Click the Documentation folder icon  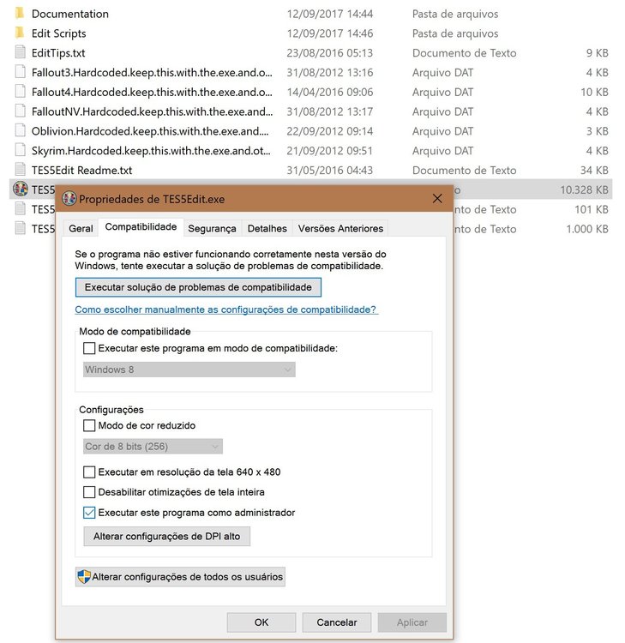20,14
